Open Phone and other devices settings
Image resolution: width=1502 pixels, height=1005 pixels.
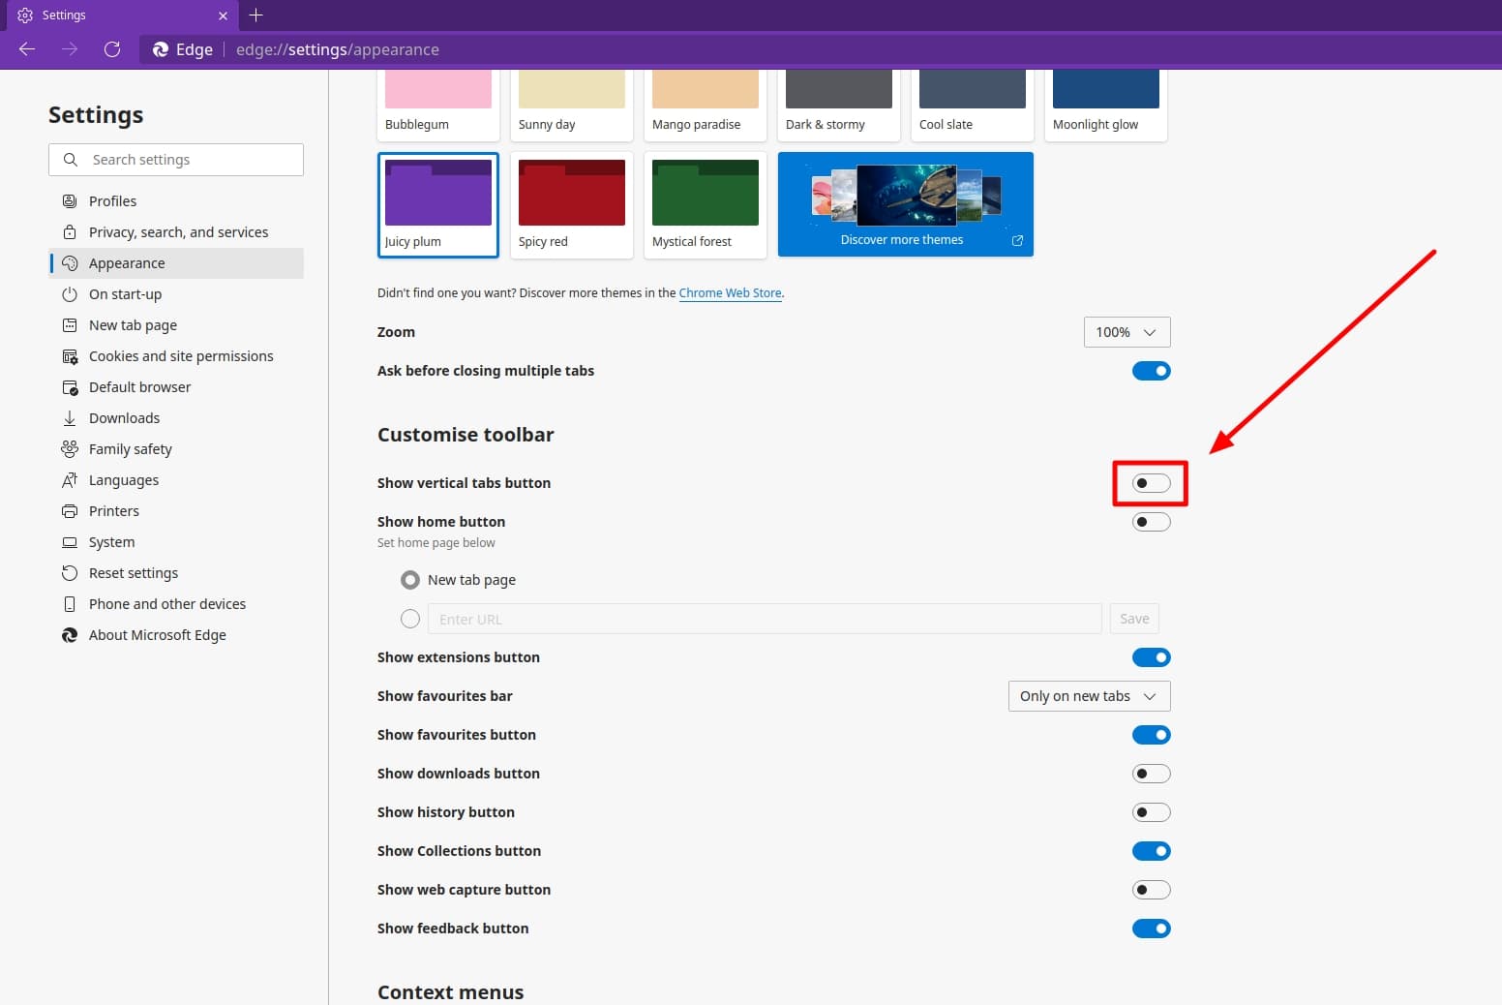166,603
